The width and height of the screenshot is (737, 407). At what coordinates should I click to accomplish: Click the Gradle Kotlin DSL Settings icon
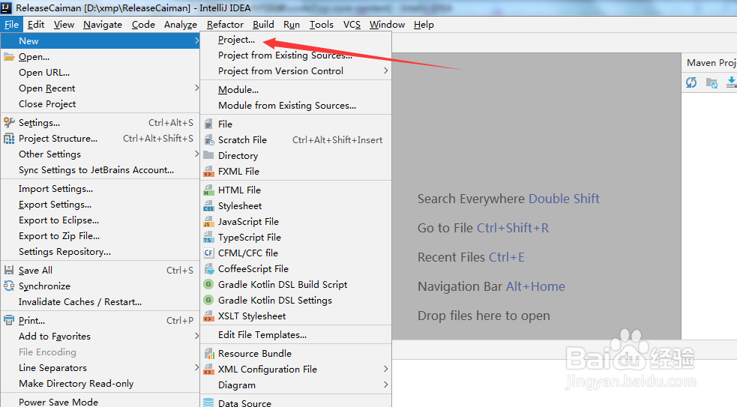point(208,300)
